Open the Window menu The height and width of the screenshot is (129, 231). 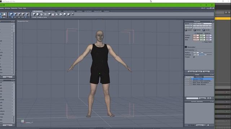pos(7,8)
